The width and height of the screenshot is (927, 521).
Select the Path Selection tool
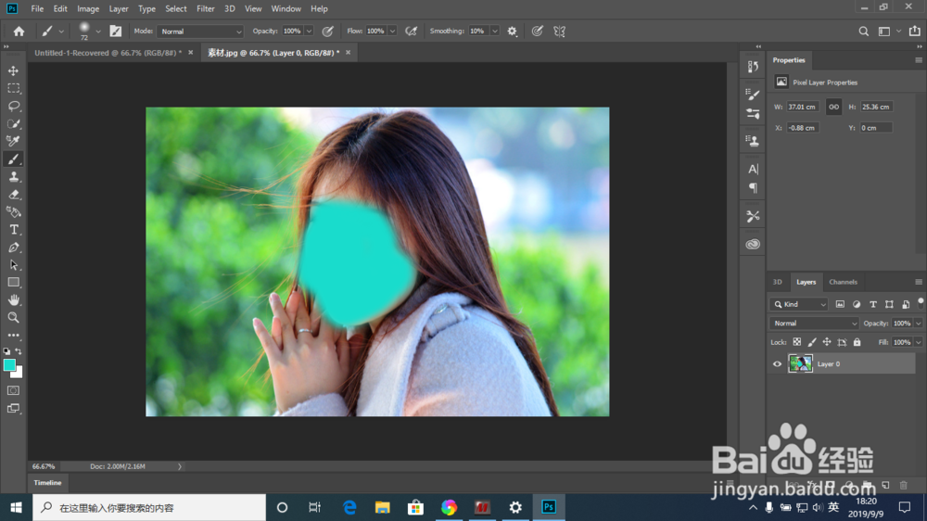pos(13,265)
